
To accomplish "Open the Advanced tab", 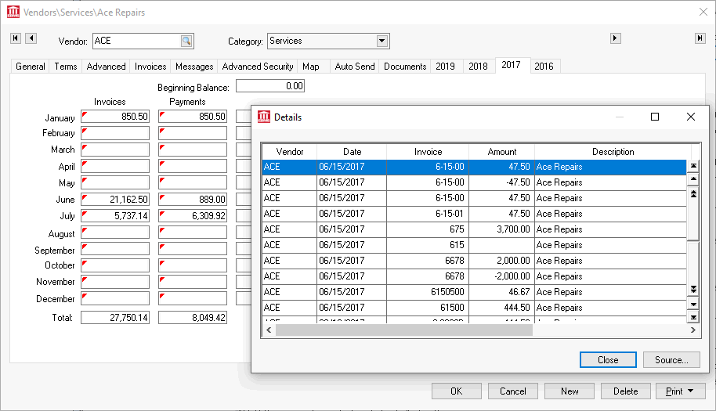I will pyautogui.click(x=106, y=67).
